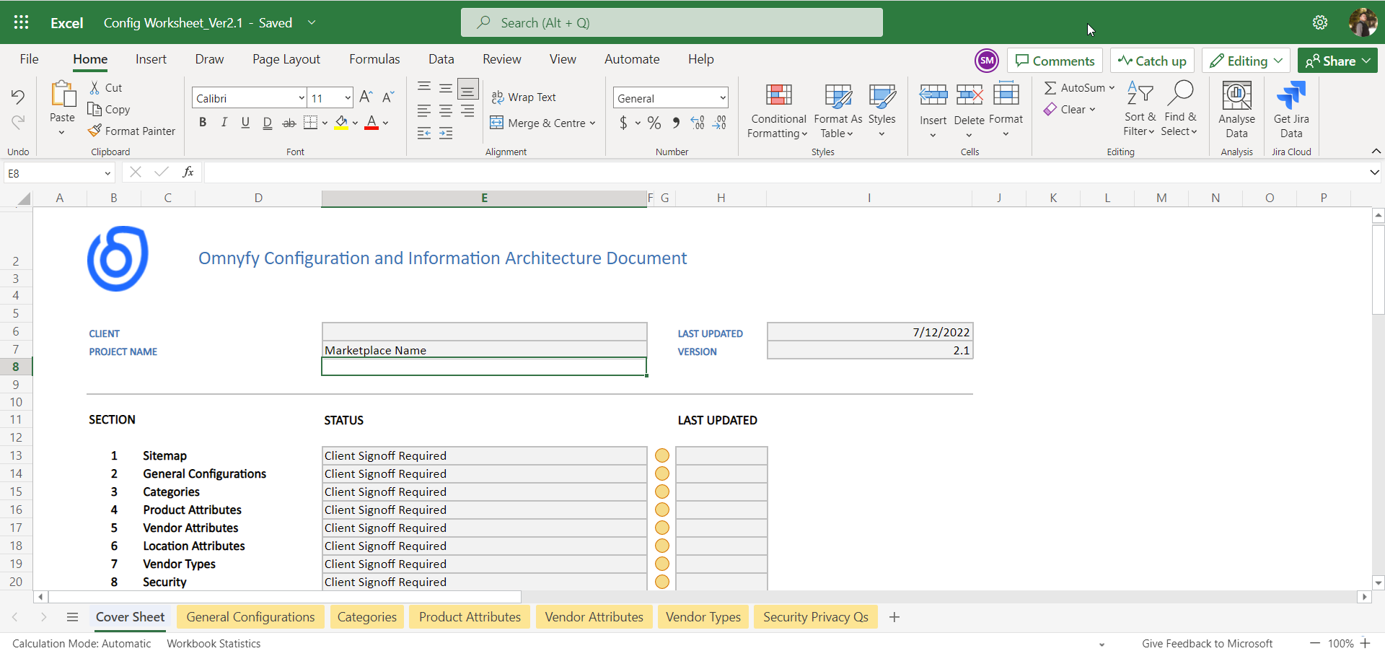Open Cell Styles gallery
Screen dimensions: 1385x651
881,110
